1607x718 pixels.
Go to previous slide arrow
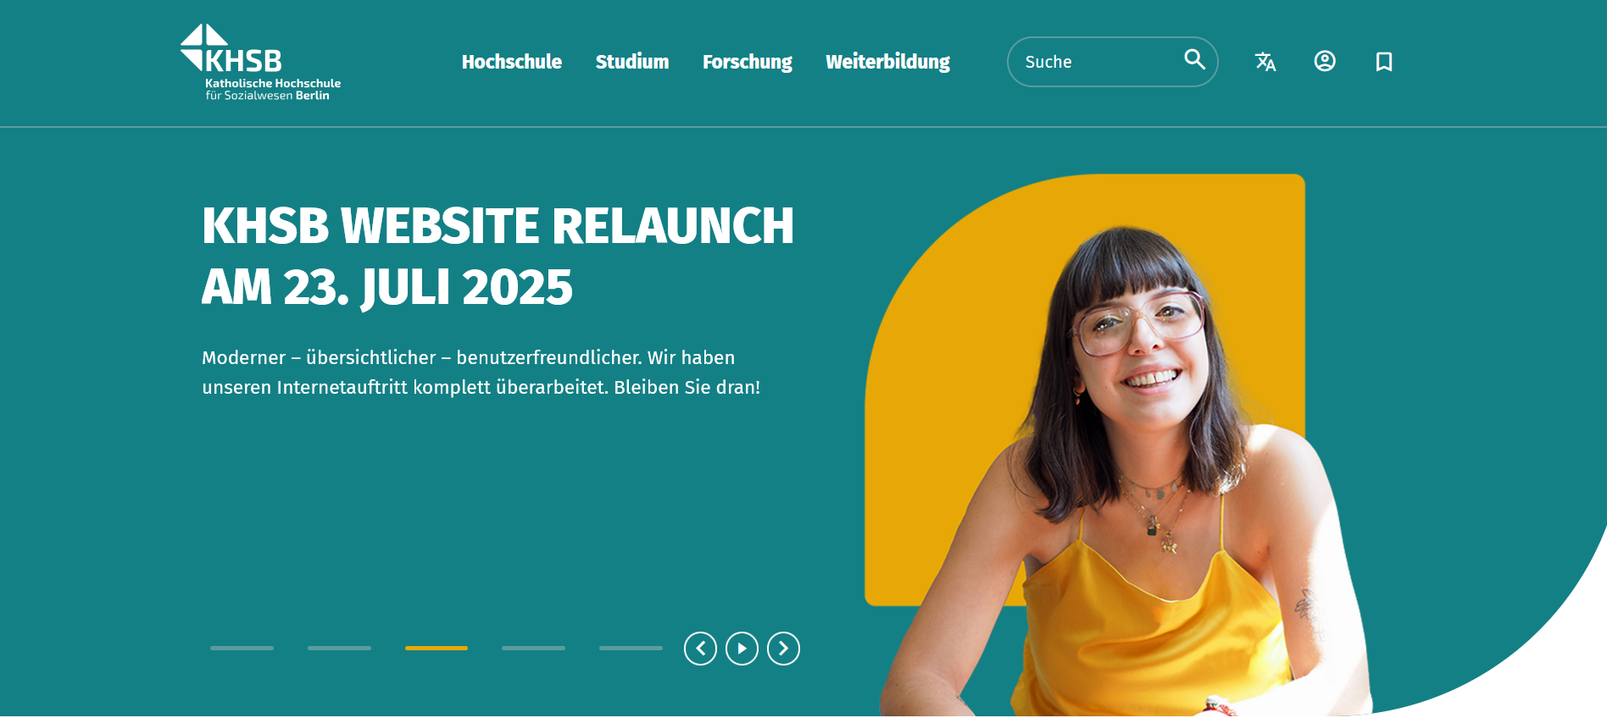point(700,649)
